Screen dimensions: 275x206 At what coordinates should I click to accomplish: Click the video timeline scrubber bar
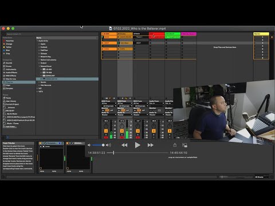coord(137,153)
